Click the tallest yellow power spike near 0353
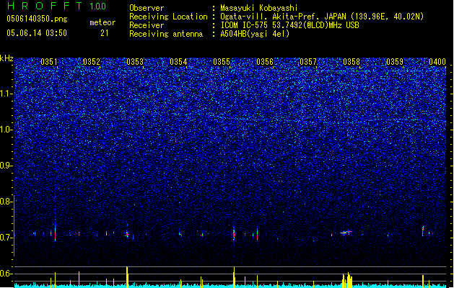The width and height of the screenshot is (454, 288). point(127,276)
